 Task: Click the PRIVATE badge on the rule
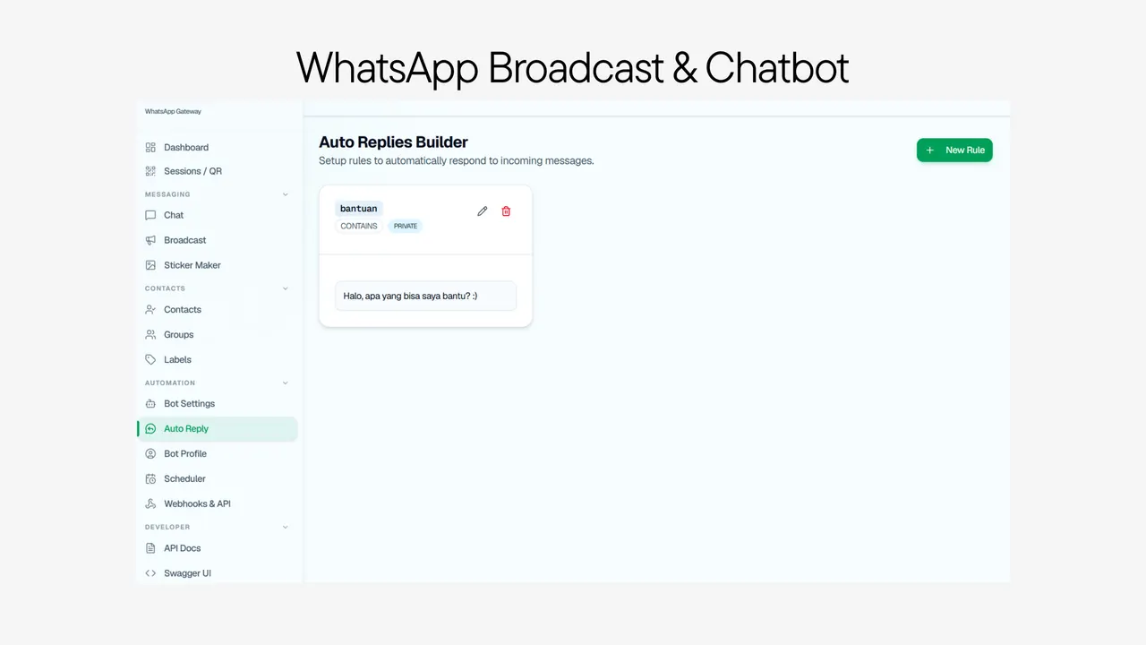(x=406, y=226)
